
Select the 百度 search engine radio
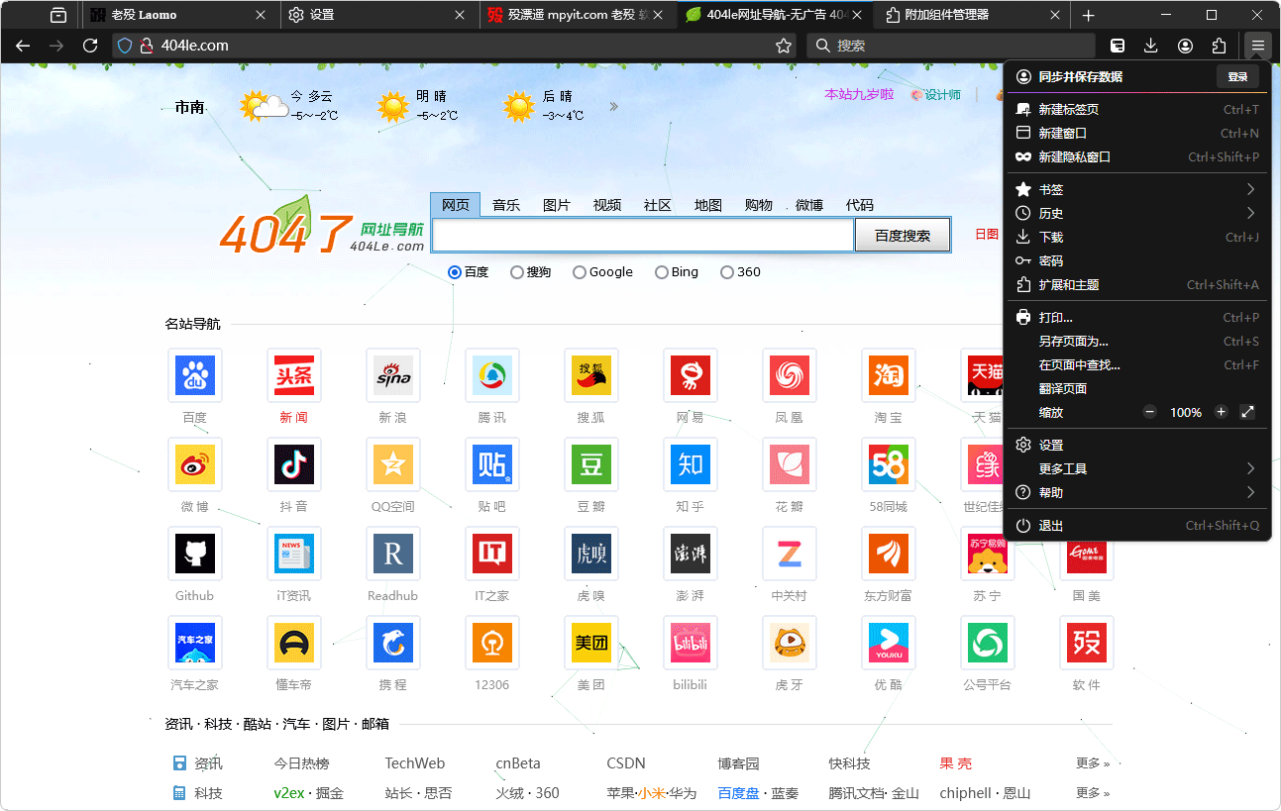pyautogui.click(x=455, y=272)
